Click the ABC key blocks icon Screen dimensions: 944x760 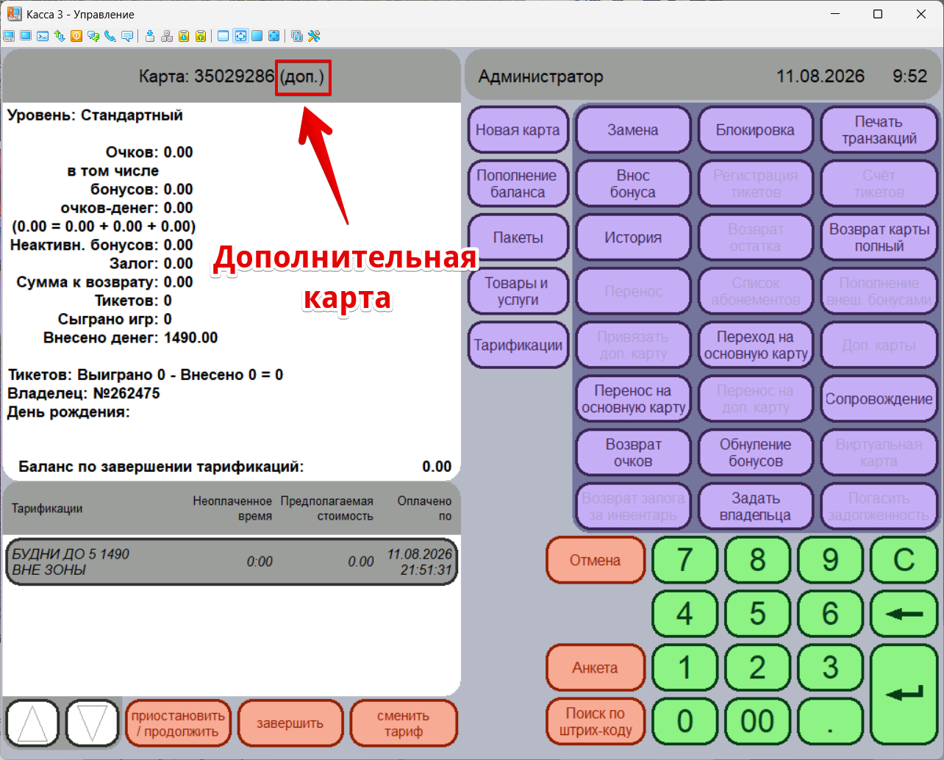point(167,36)
